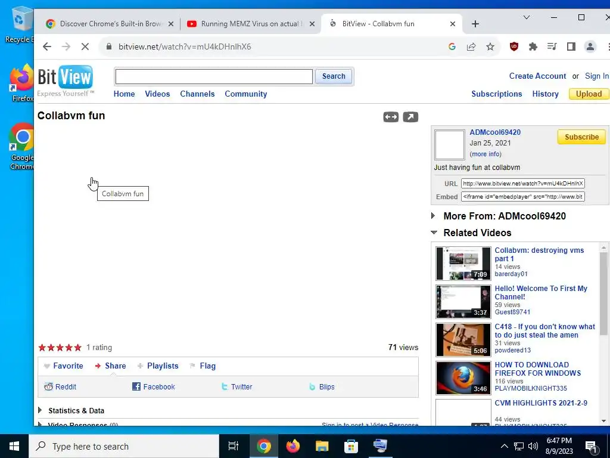The height and width of the screenshot is (458, 610).
Task: Open the Chrome profile avatar
Action: [590, 47]
